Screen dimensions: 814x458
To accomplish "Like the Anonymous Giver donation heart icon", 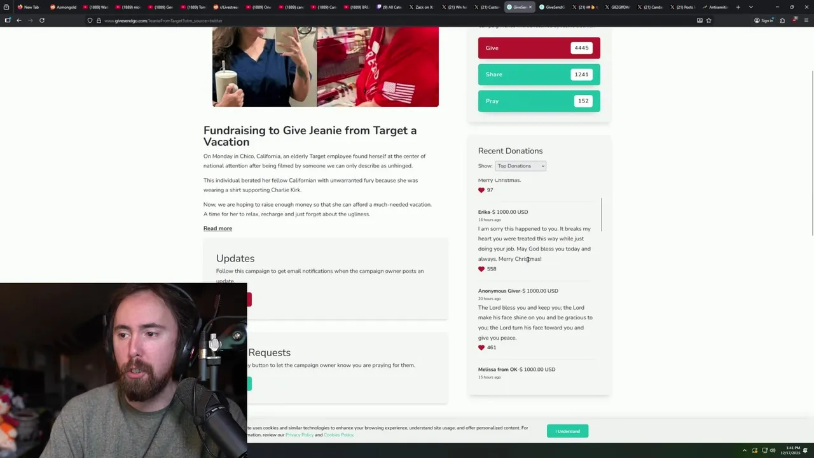I will coord(481,348).
